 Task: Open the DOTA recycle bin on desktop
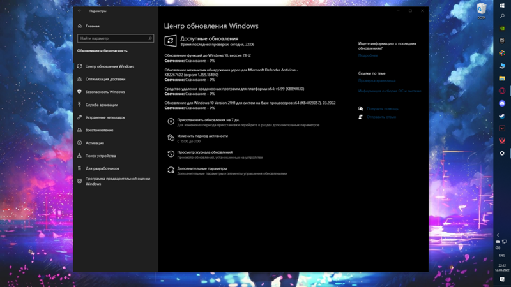pyautogui.click(x=482, y=11)
